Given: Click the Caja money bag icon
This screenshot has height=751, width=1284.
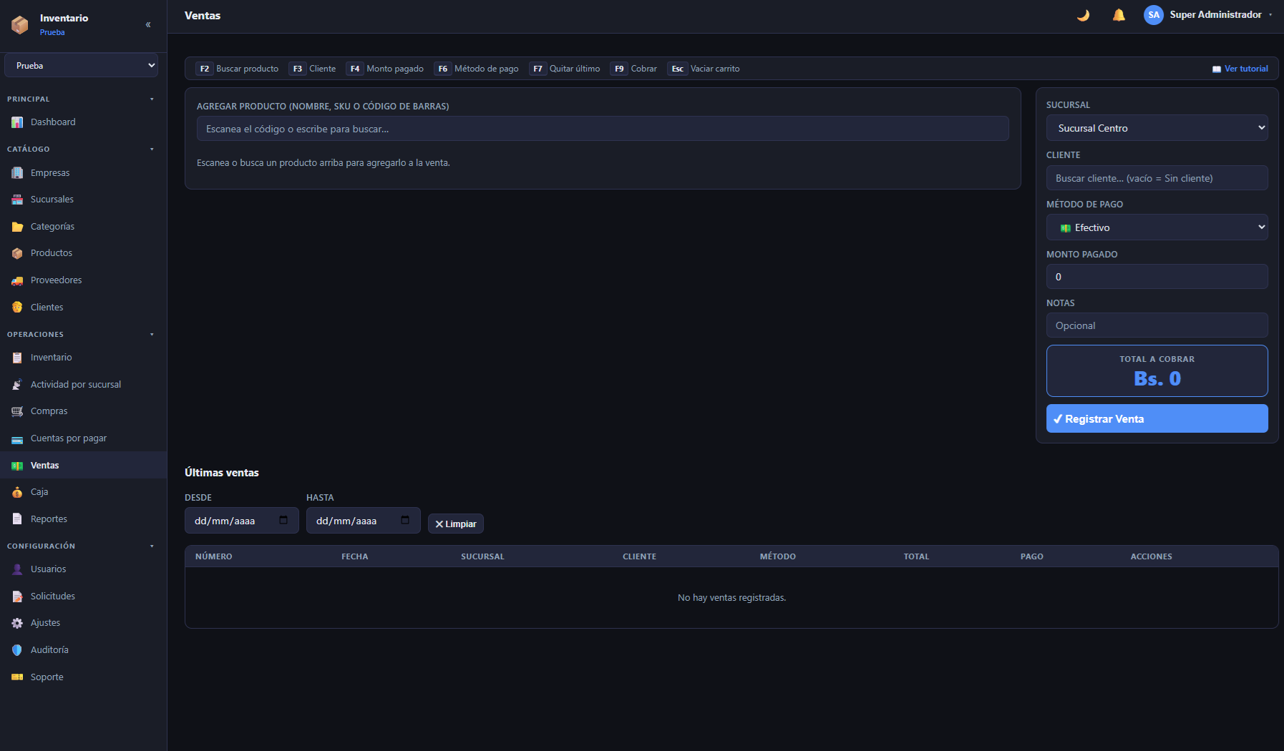Looking at the screenshot, I should click(17, 492).
